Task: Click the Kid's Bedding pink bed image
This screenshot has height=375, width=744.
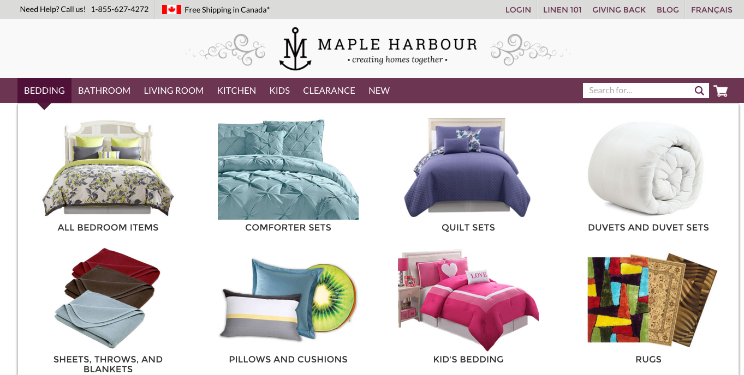Action: [468, 300]
